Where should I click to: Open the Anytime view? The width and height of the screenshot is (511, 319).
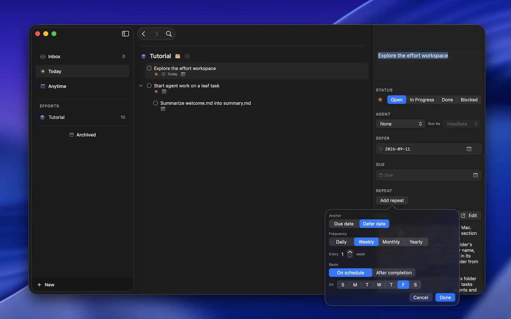click(82, 86)
